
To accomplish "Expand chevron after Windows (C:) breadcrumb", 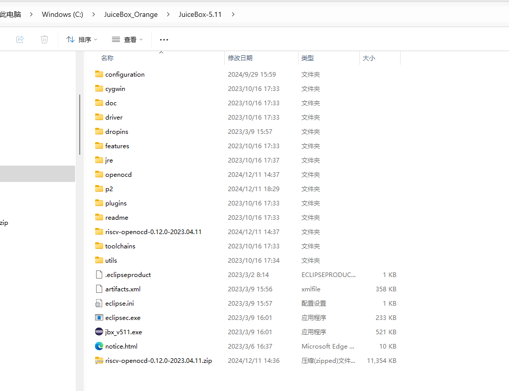I will tap(94, 14).
